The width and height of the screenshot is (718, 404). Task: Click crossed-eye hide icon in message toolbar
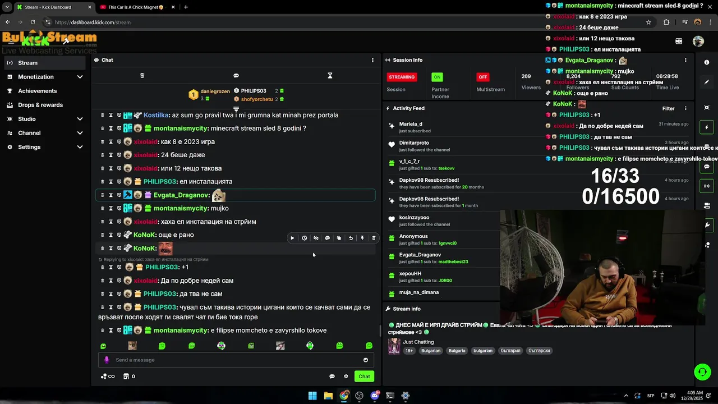pos(316,238)
